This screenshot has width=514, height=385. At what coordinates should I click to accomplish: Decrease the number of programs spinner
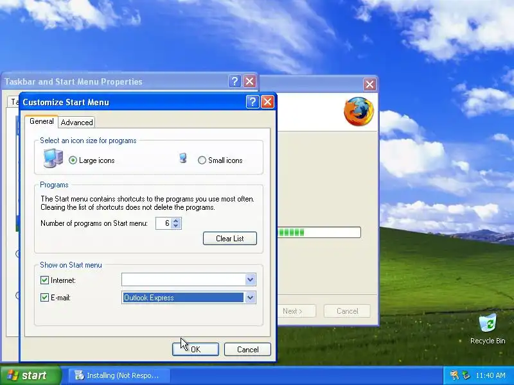click(x=176, y=226)
